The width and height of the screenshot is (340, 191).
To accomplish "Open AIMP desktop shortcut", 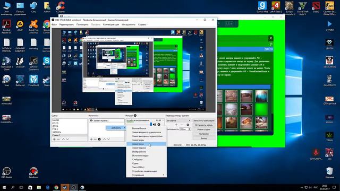I will tap(20, 26).
